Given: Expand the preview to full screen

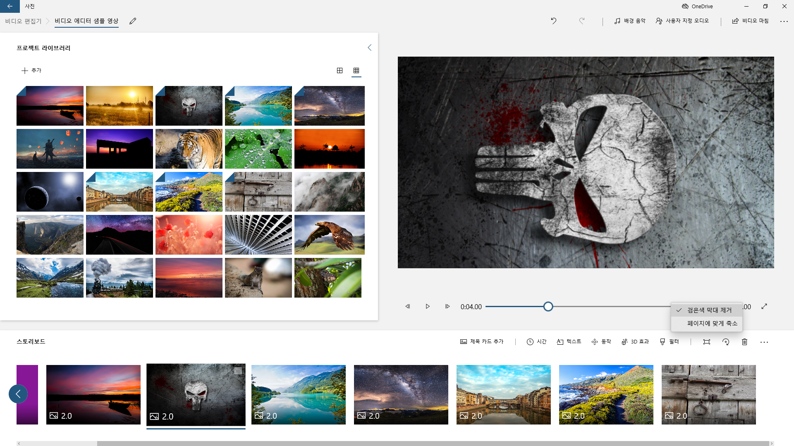Looking at the screenshot, I should 764,306.
